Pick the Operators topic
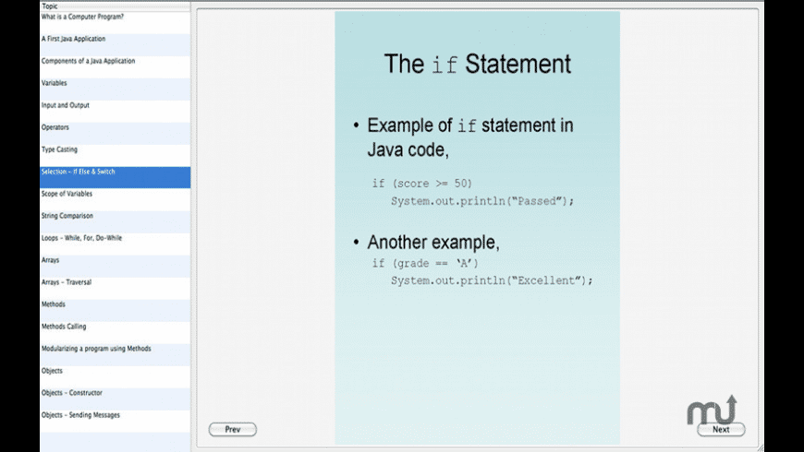This screenshot has height=452, width=804. coord(115,133)
